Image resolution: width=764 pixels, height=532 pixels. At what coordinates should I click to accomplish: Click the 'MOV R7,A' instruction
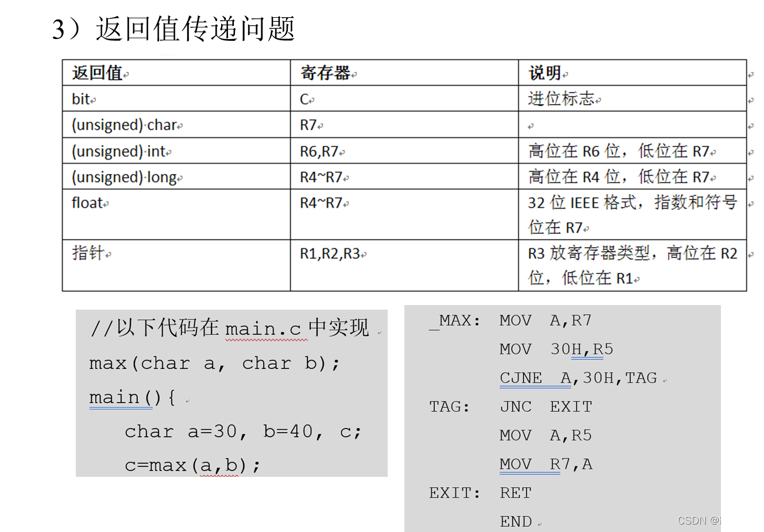546,464
